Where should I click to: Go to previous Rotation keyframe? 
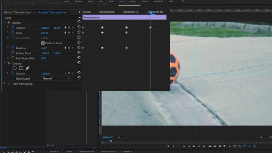tap(65, 48)
